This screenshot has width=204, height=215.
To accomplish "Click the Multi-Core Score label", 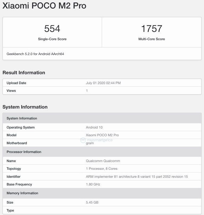I will click(x=152, y=39).
